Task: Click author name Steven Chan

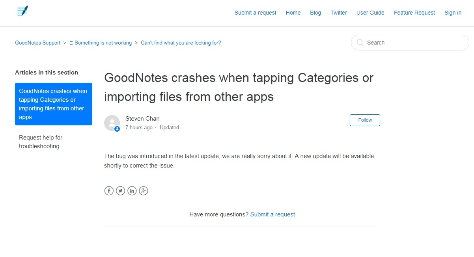Action: [x=142, y=118]
